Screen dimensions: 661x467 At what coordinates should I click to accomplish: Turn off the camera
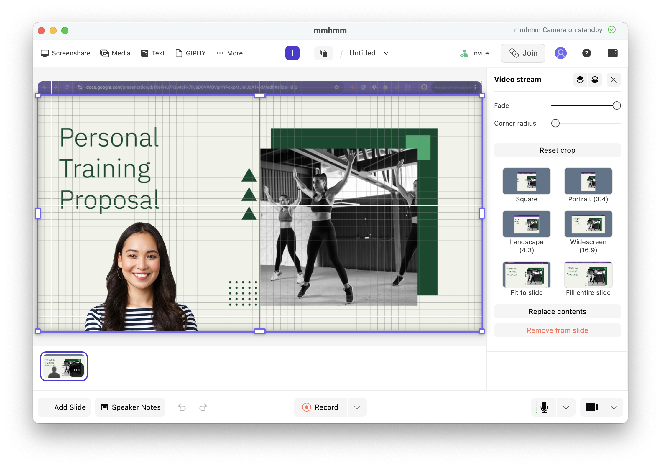[x=592, y=407]
